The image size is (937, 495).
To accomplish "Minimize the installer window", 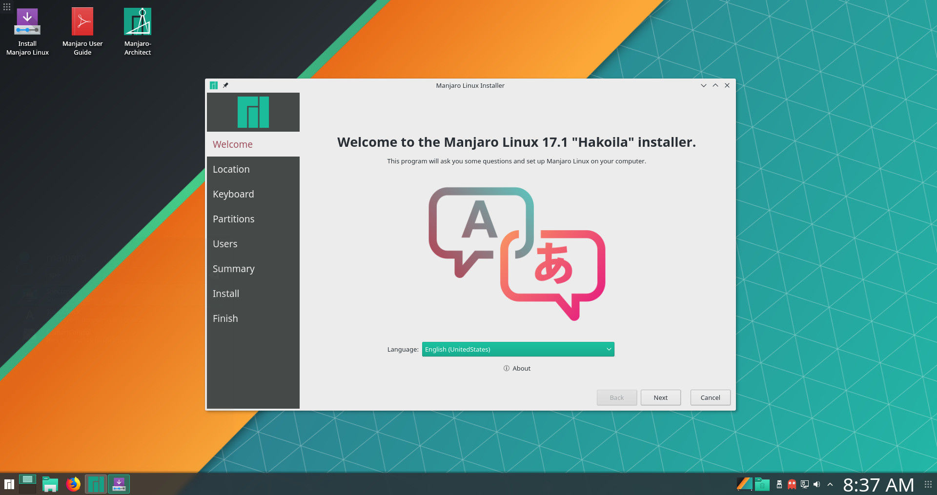I will (704, 85).
